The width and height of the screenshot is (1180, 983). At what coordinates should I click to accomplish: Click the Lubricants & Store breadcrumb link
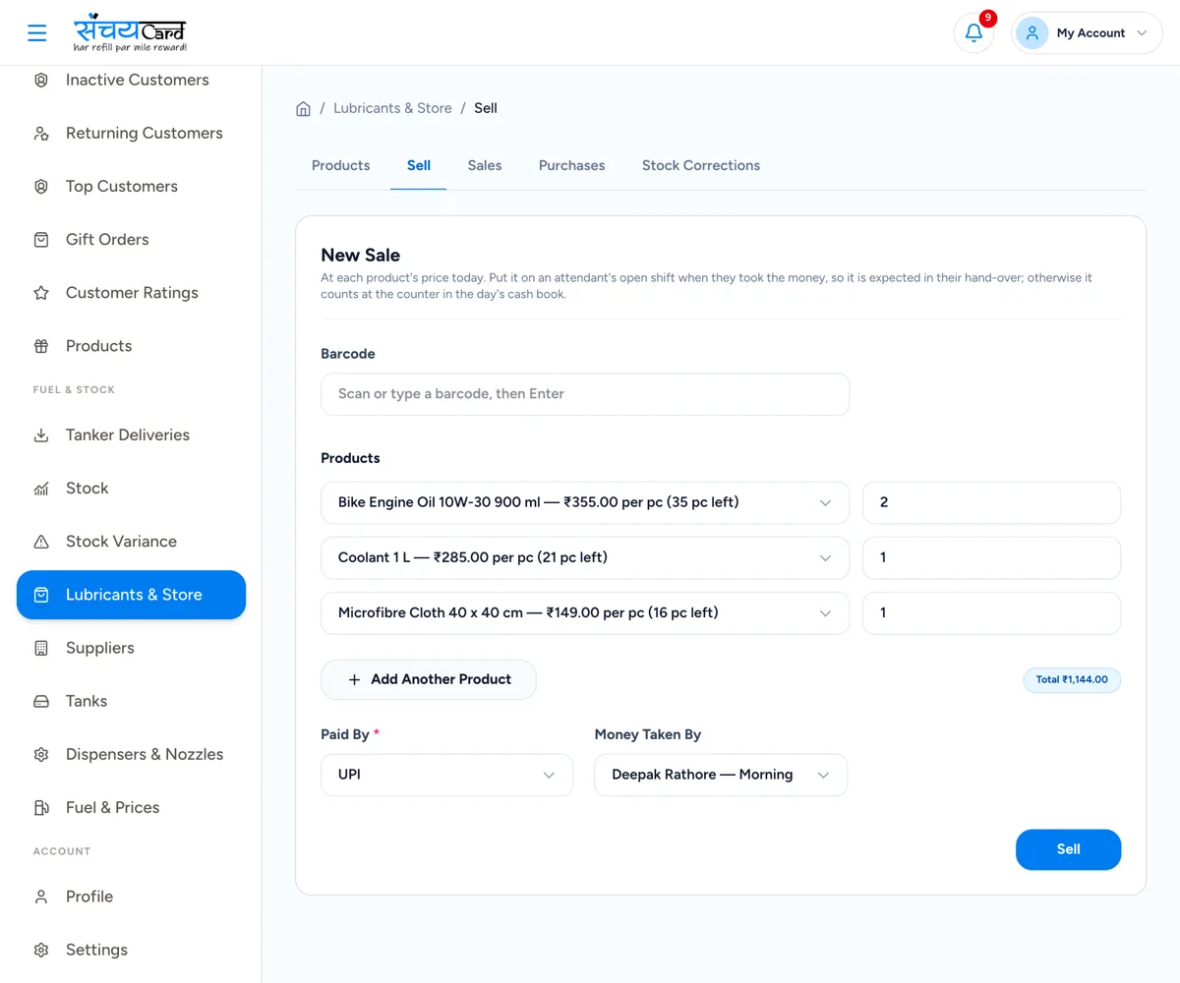click(x=392, y=108)
